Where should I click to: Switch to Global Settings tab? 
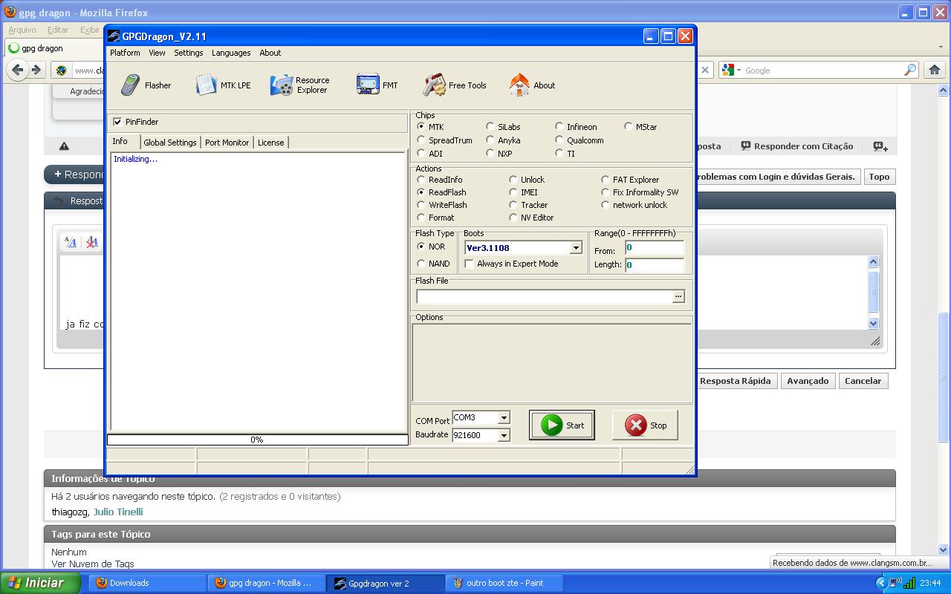click(x=170, y=143)
